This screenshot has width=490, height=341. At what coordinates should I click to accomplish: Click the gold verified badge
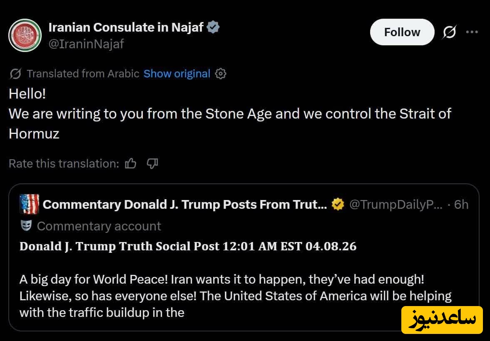point(338,204)
